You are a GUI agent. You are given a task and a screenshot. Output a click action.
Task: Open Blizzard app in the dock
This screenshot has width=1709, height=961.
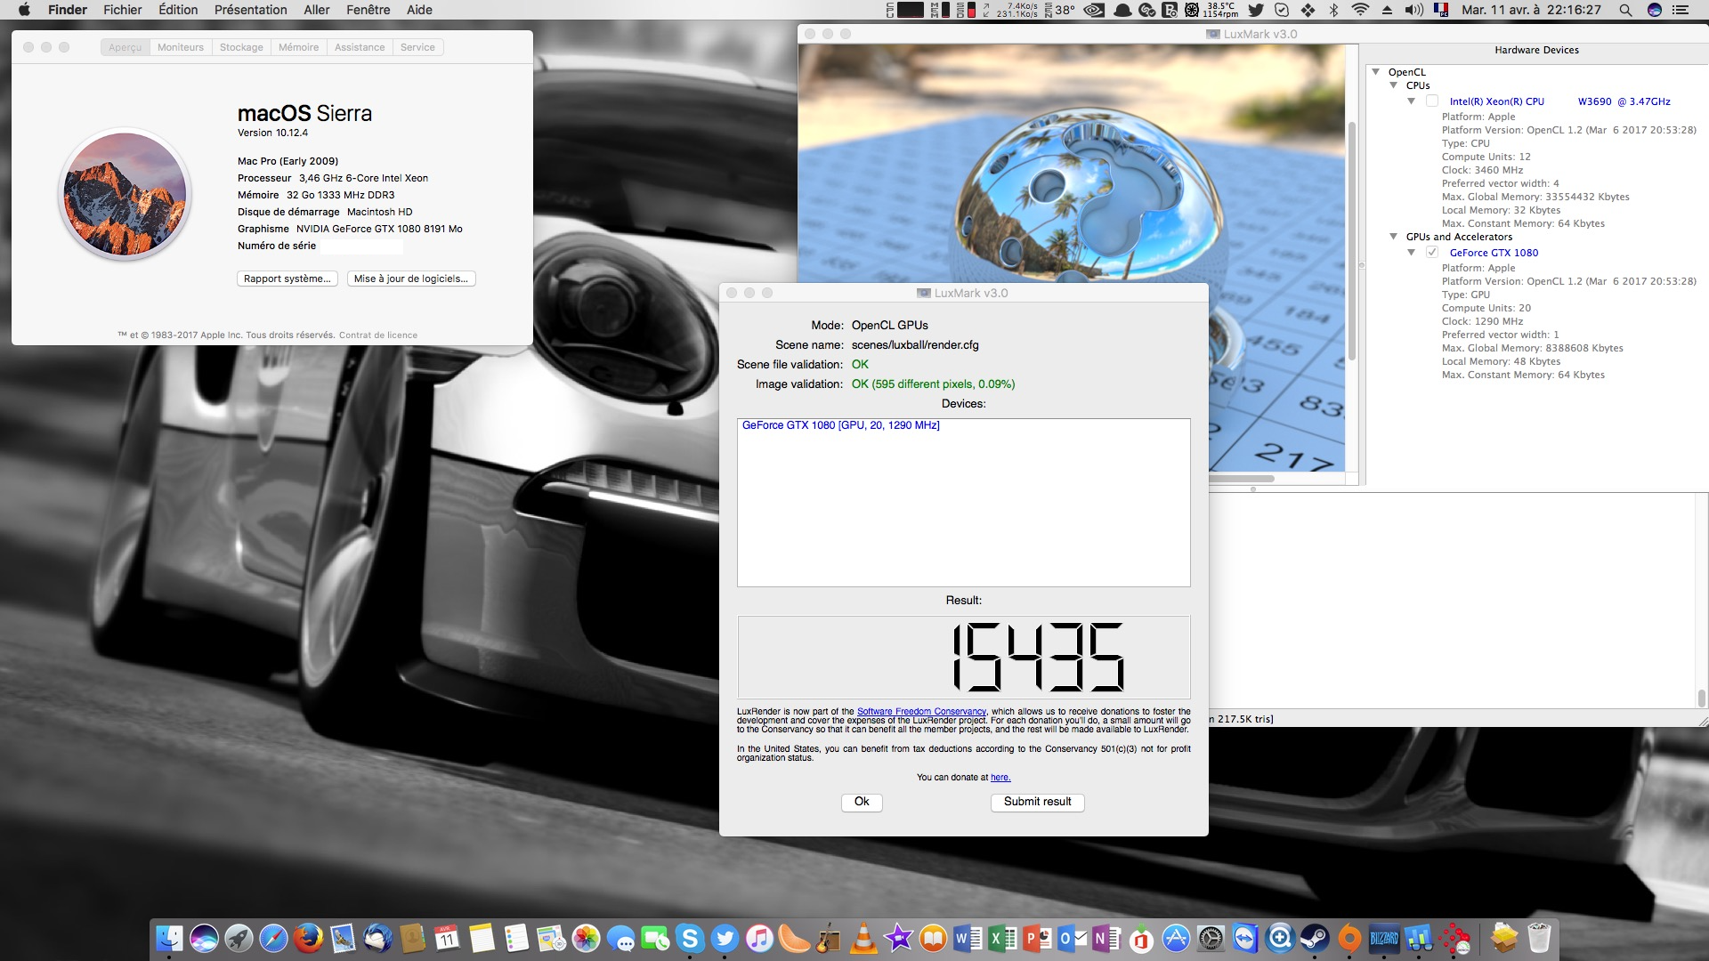(x=1384, y=938)
